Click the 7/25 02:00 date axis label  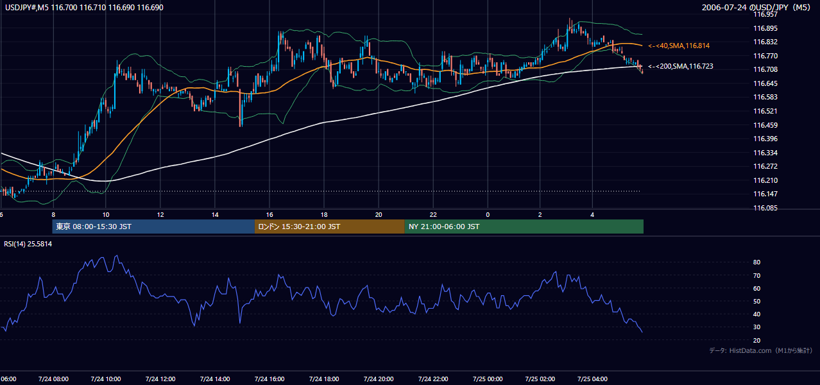(x=540, y=379)
